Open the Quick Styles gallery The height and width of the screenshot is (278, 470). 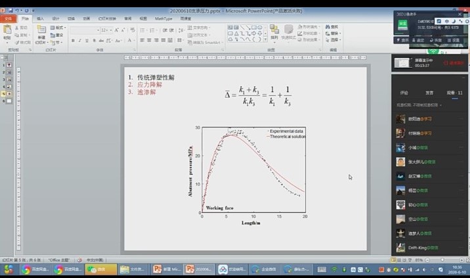point(289,32)
